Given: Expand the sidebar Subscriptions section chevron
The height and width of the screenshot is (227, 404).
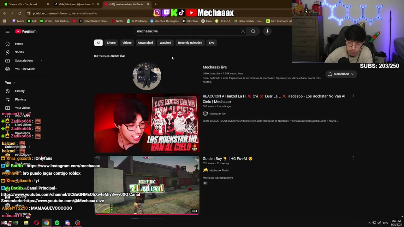Looking at the screenshot, I should pos(29,147).
